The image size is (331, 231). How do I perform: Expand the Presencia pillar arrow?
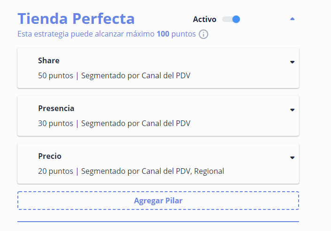(292, 110)
